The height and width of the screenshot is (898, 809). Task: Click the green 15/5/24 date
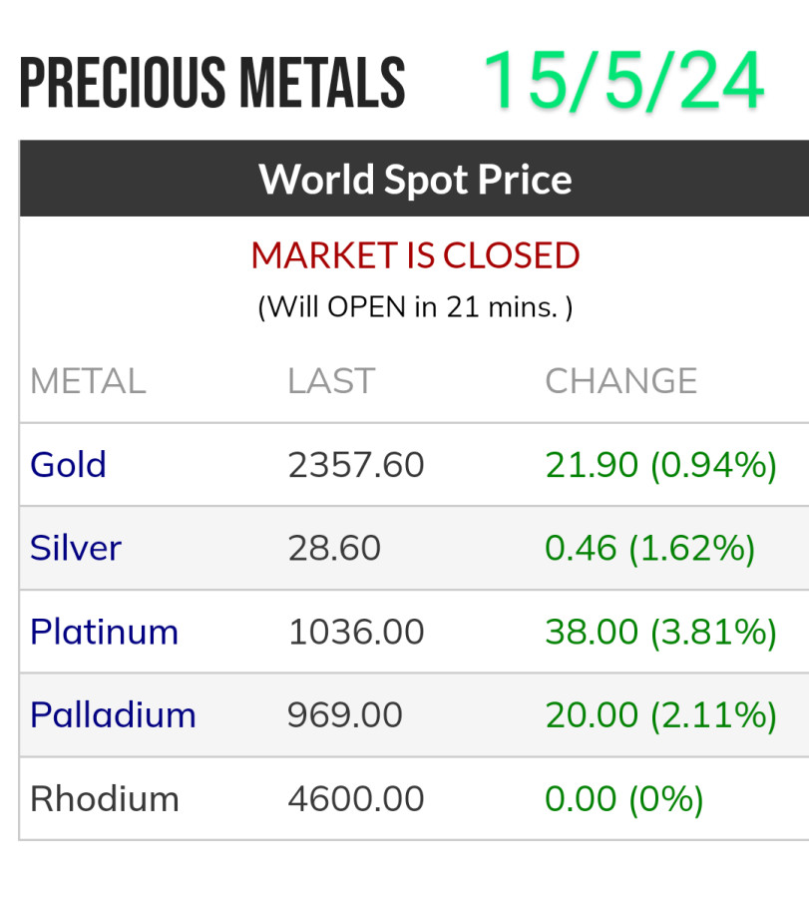point(623,80)
